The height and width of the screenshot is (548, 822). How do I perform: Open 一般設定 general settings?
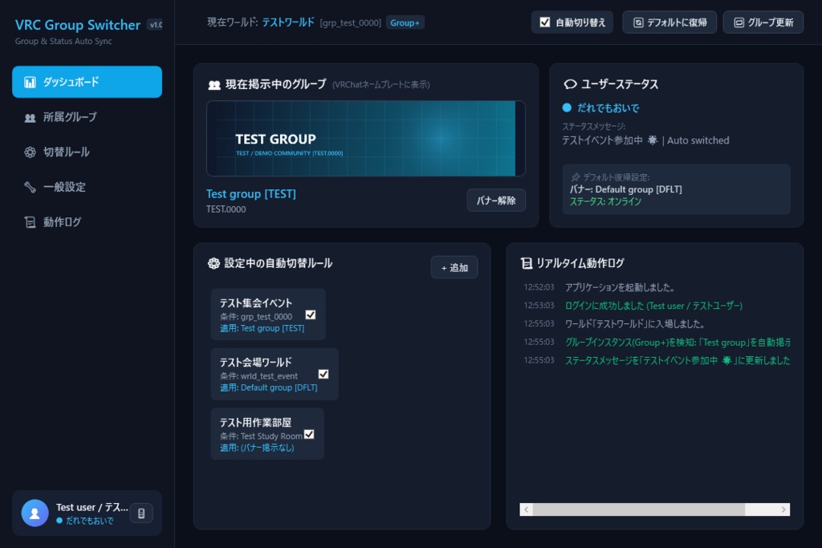(x=87, y=187)
